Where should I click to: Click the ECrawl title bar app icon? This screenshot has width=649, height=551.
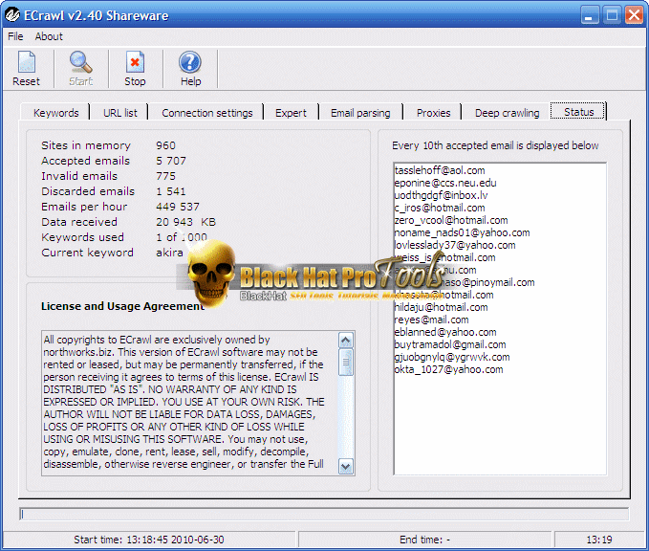[12, 15]
